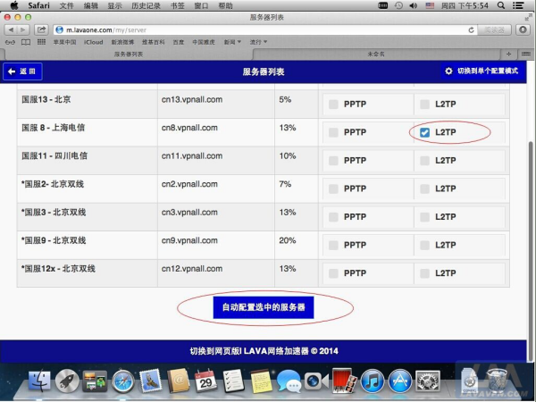This screenshot has height=402, width=536.
Task: Check L2TP for 国服12x - 北京双线
Action: 424,273
